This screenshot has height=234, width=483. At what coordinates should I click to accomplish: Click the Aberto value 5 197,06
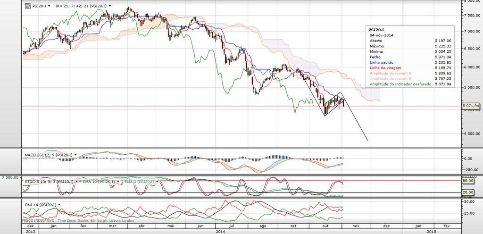pyautogui.click(x=443, y=41)
